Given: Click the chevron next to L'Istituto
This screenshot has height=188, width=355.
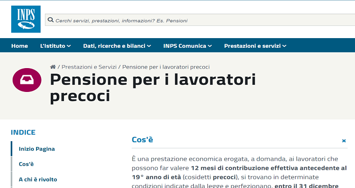Looking at the screenshot, I should click(x=69, y=46).
